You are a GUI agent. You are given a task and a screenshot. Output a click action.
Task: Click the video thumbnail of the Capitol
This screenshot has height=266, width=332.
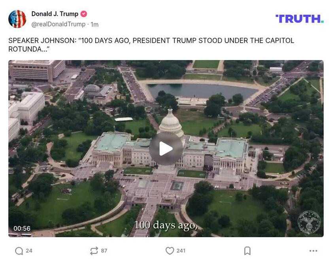click(166, 148)
